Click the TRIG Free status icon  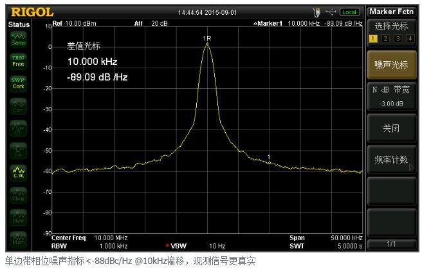[18, 61]
